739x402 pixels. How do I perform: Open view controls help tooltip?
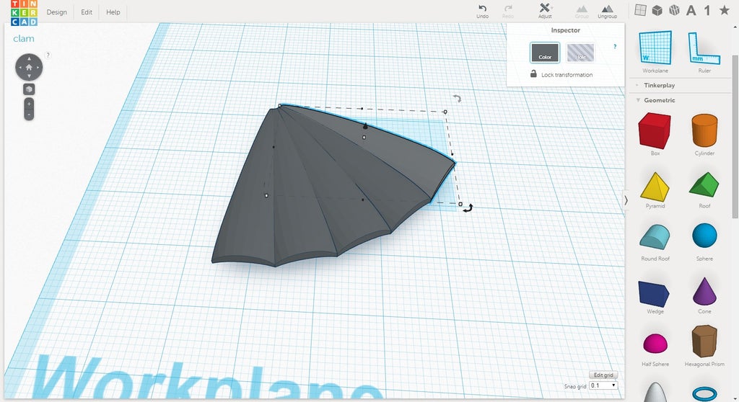(x=48, y=55)
